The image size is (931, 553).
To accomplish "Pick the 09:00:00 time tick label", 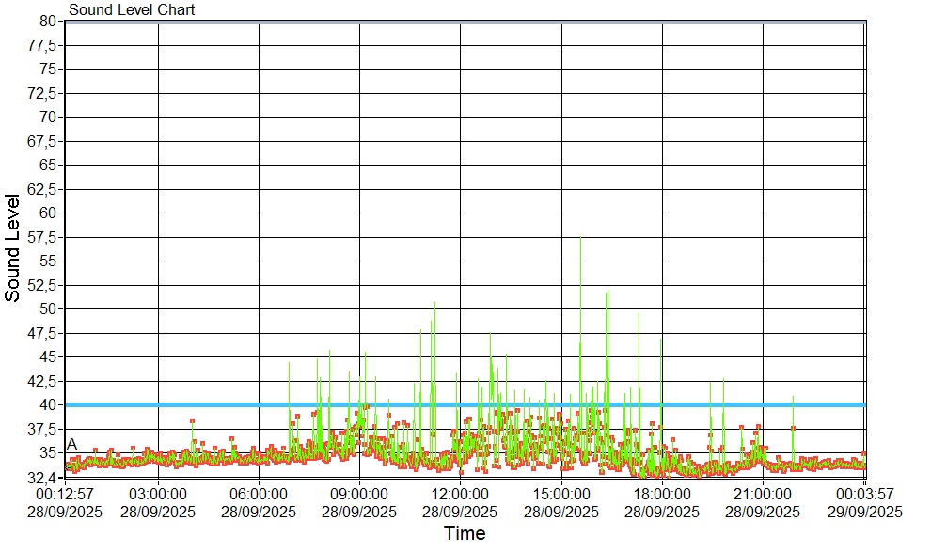I will point(359,493).
